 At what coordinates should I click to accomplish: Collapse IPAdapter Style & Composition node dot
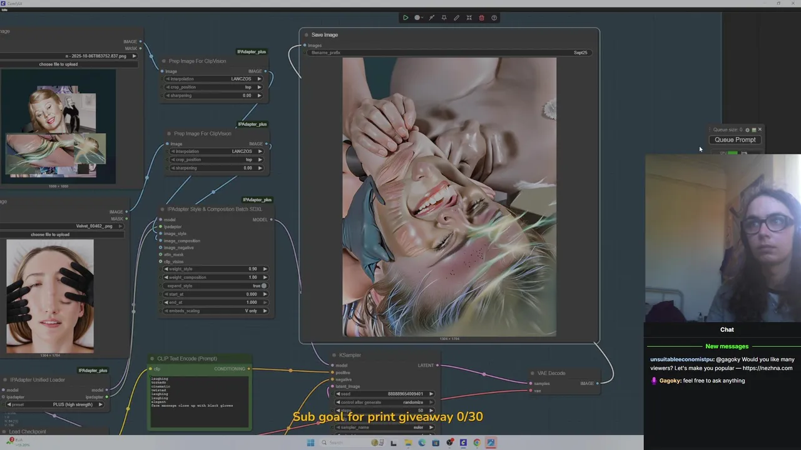(161, 209)
